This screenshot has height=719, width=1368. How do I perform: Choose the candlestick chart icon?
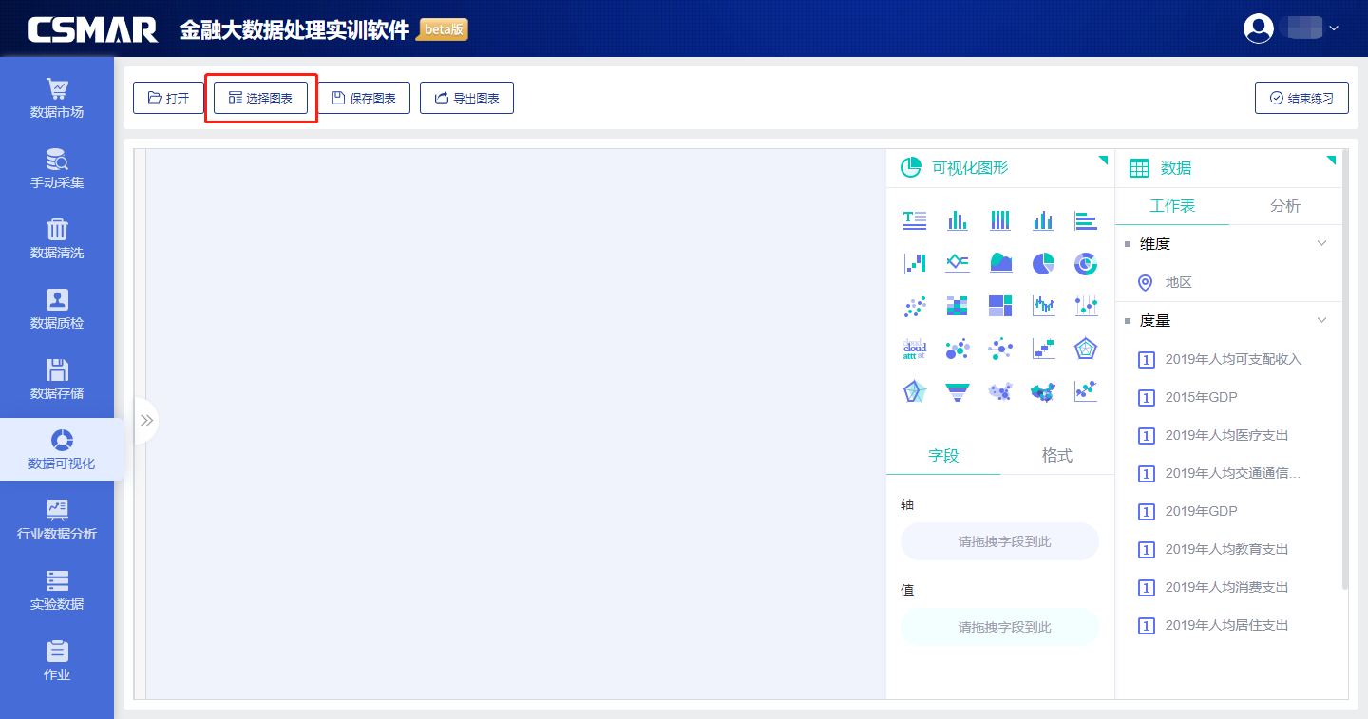tap(1043, 306)
